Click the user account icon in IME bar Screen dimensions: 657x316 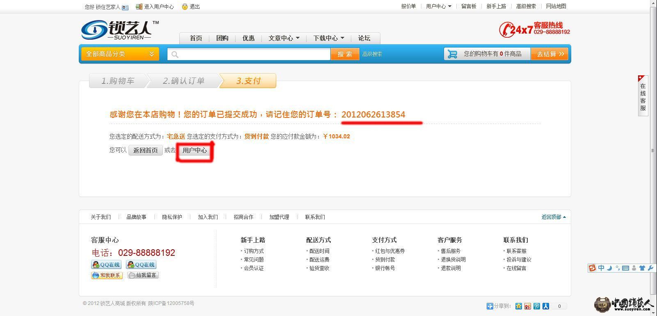click(x=634, y=268)
